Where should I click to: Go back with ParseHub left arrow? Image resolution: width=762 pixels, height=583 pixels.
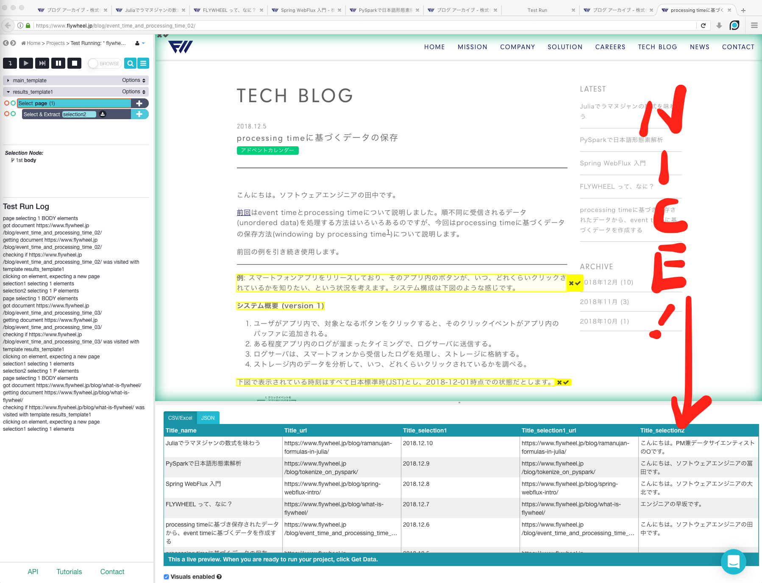(x=6, y=43)
